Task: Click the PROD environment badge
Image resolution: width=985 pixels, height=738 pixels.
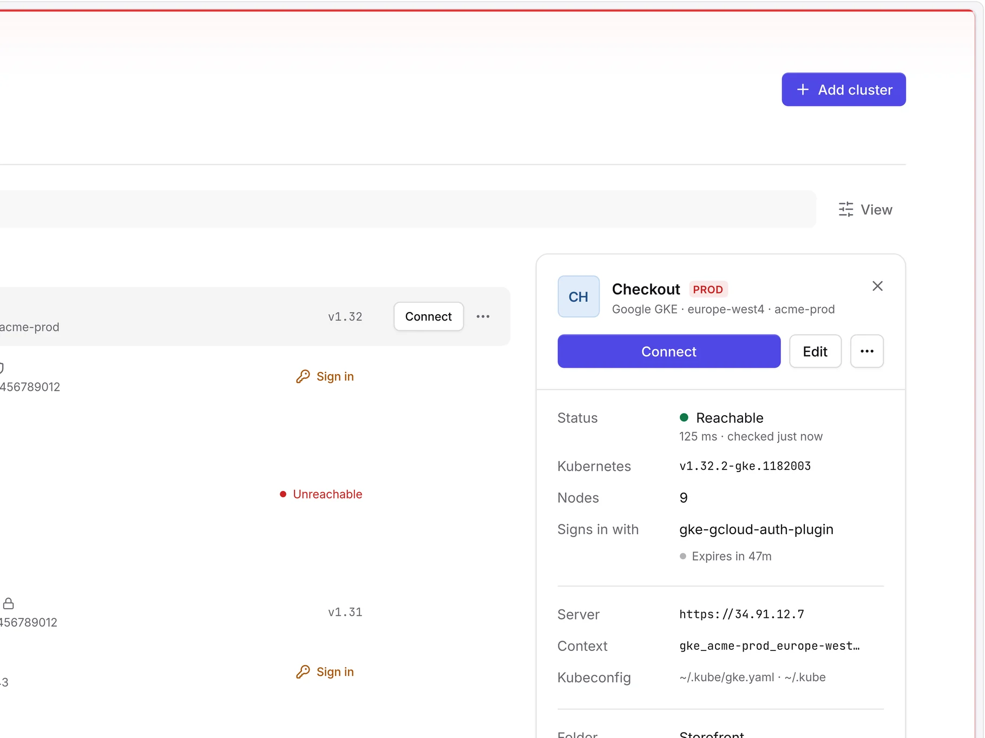Action: [x=708, y=290]
